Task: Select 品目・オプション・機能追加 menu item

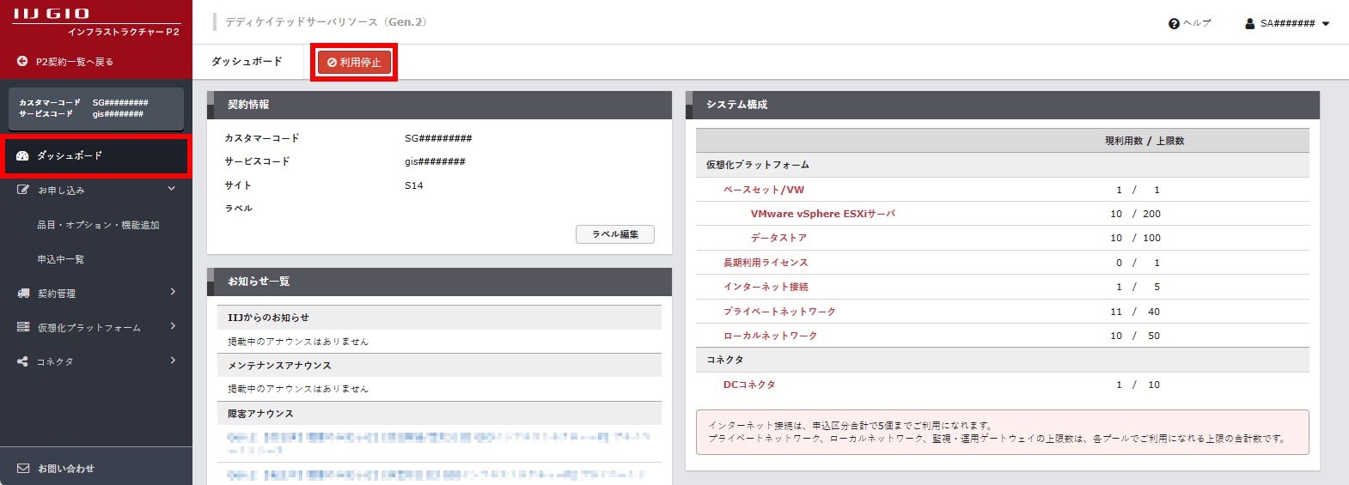Action: (98, 225)
